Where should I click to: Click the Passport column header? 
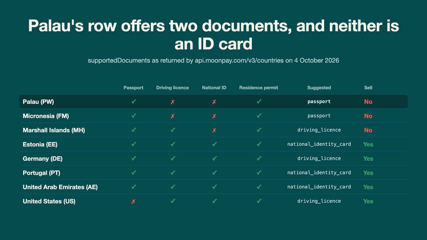(x=133, y=87)
